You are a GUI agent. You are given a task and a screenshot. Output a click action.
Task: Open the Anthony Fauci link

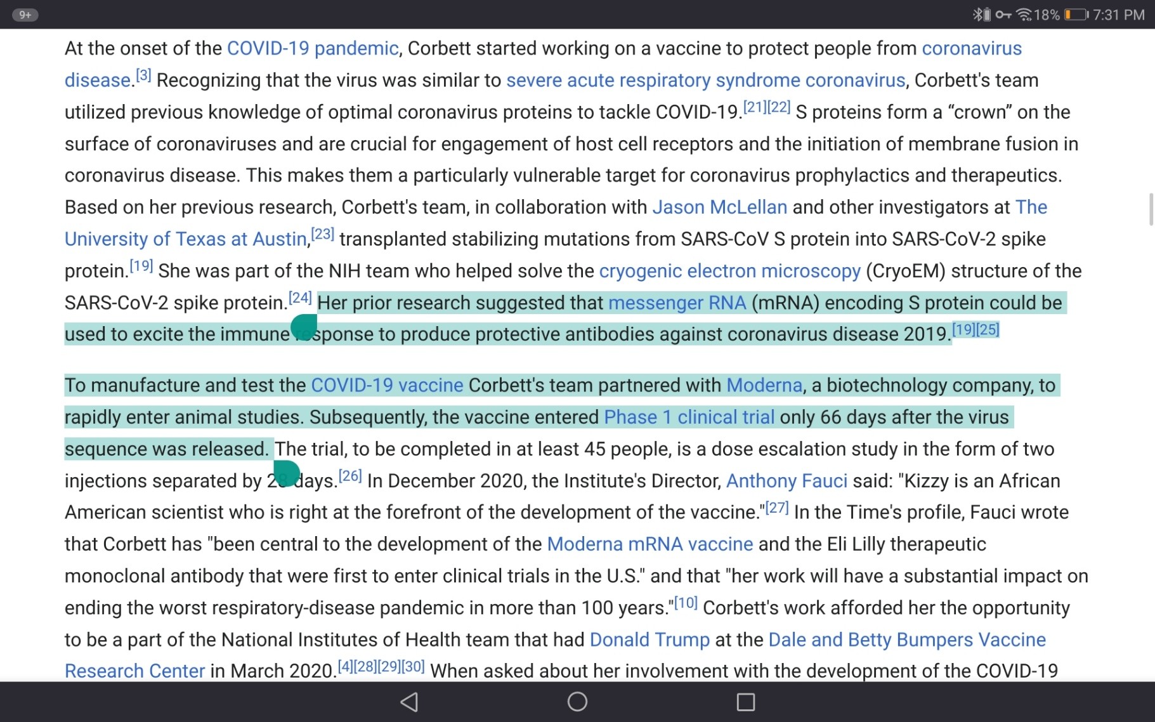pos(786,480)
